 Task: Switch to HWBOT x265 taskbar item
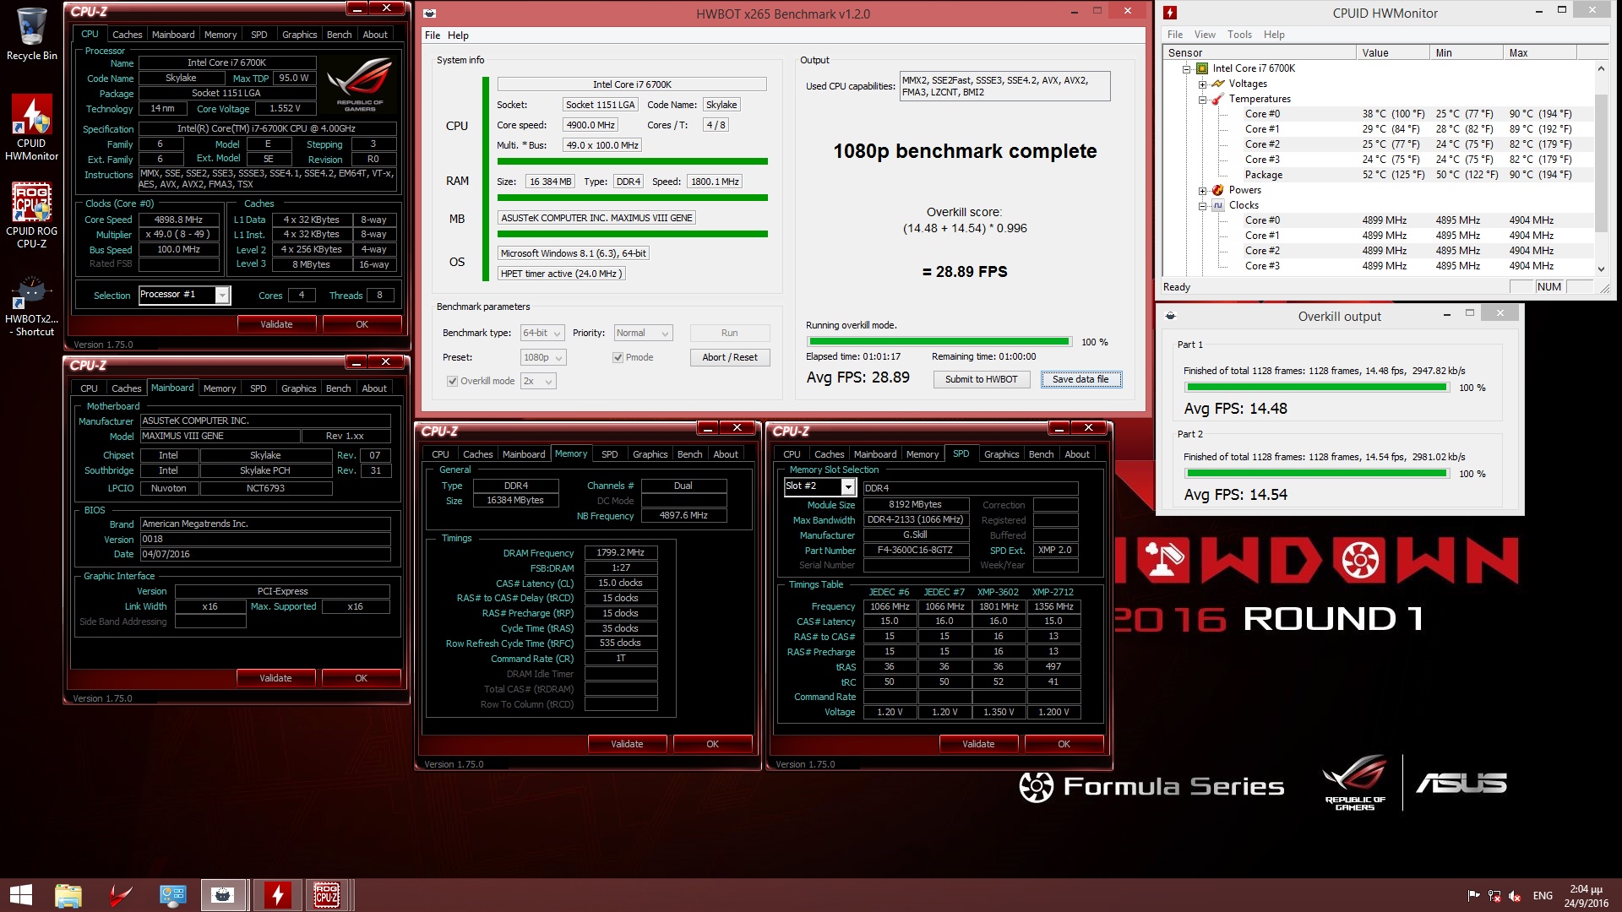[x=224, y=895]
